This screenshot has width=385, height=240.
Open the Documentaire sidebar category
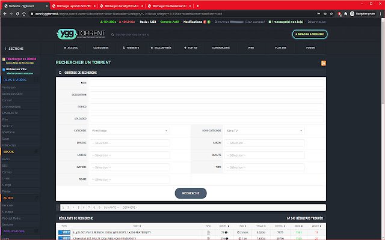click(x=11, y=107)
